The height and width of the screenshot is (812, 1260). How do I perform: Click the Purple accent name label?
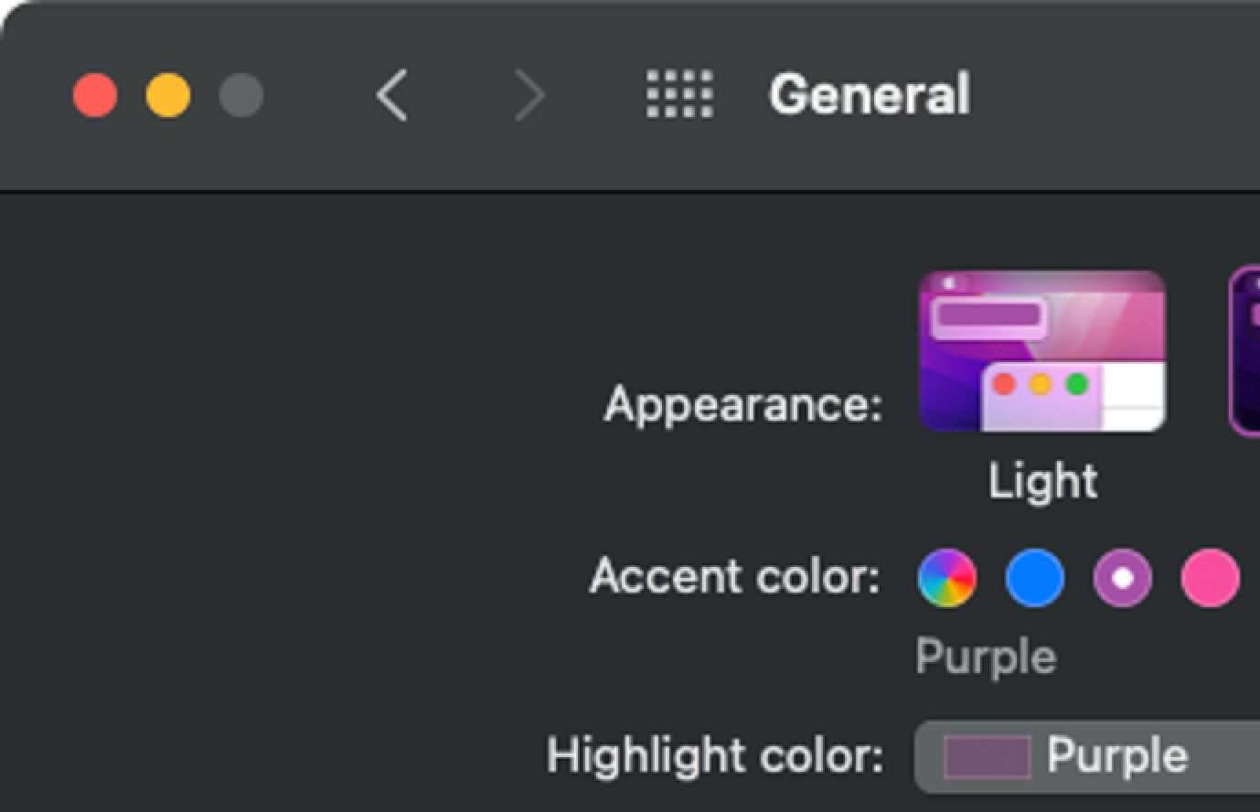point(986,657)
